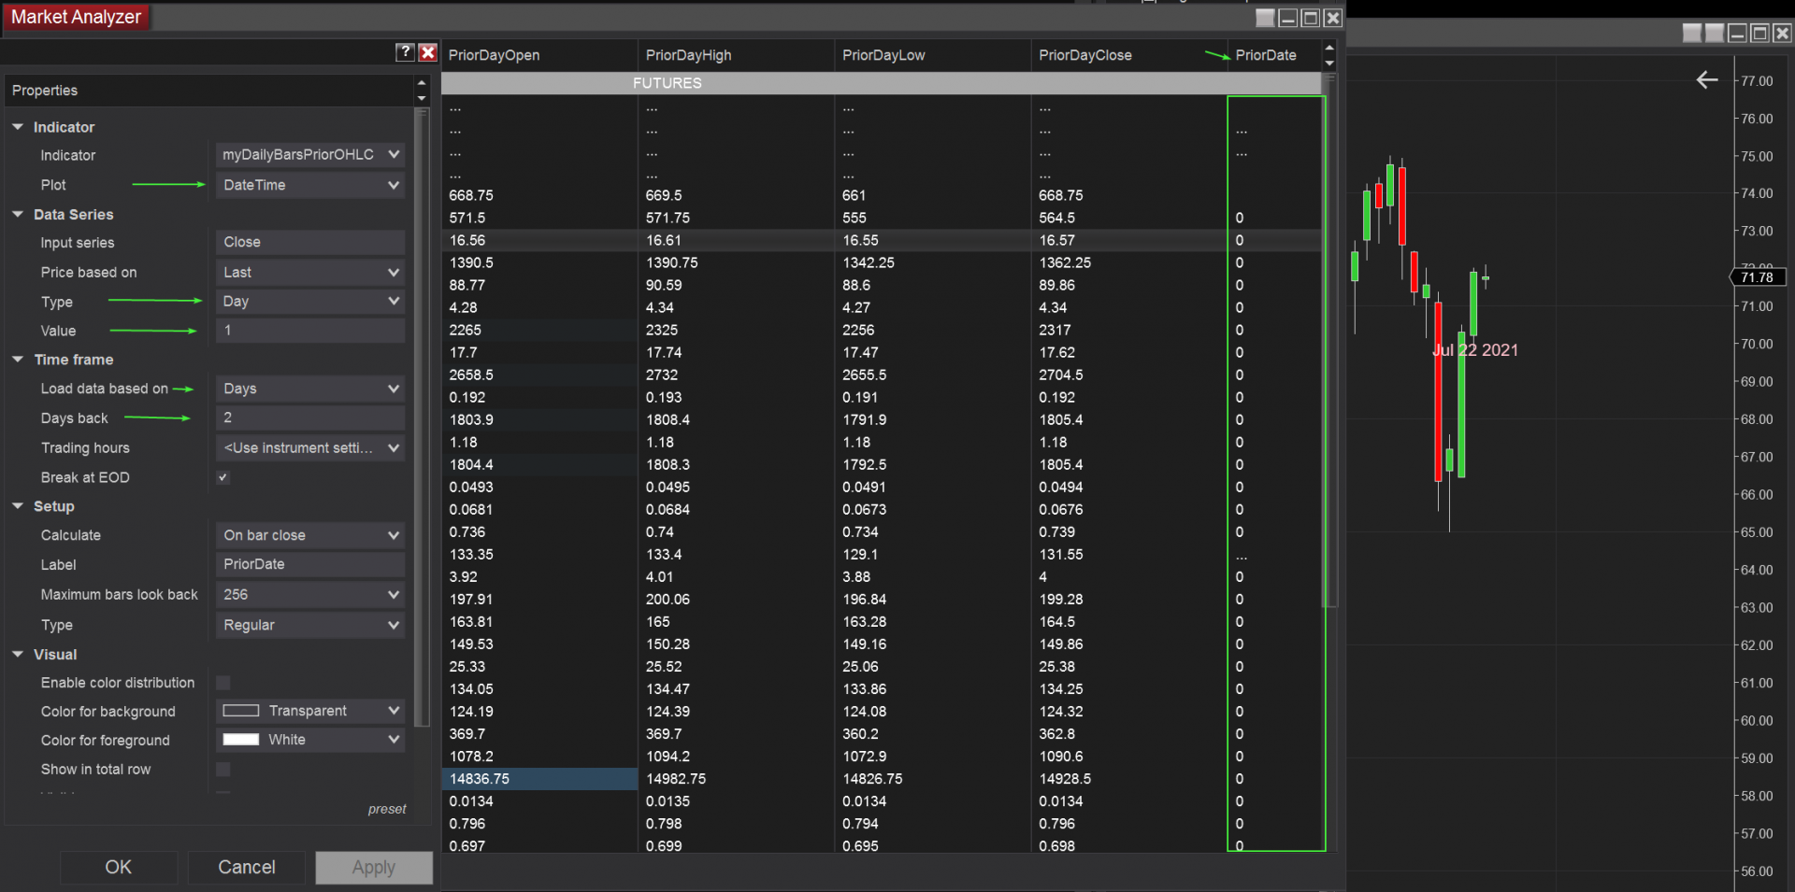Open the Load data based on dropdown
Viewport: 1795px width, 892px height.
[x=310, y=389]
